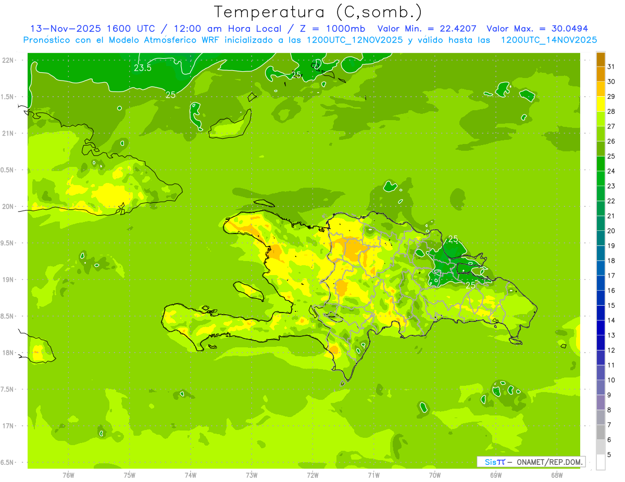Click the 76W longitude axis label
625x482 pixels.
point(68,475)
